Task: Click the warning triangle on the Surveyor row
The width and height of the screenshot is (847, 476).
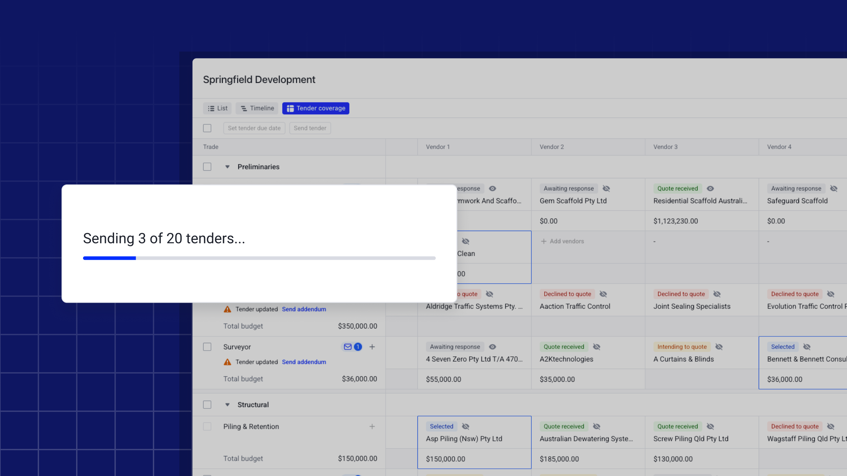Action: (227, 362)
